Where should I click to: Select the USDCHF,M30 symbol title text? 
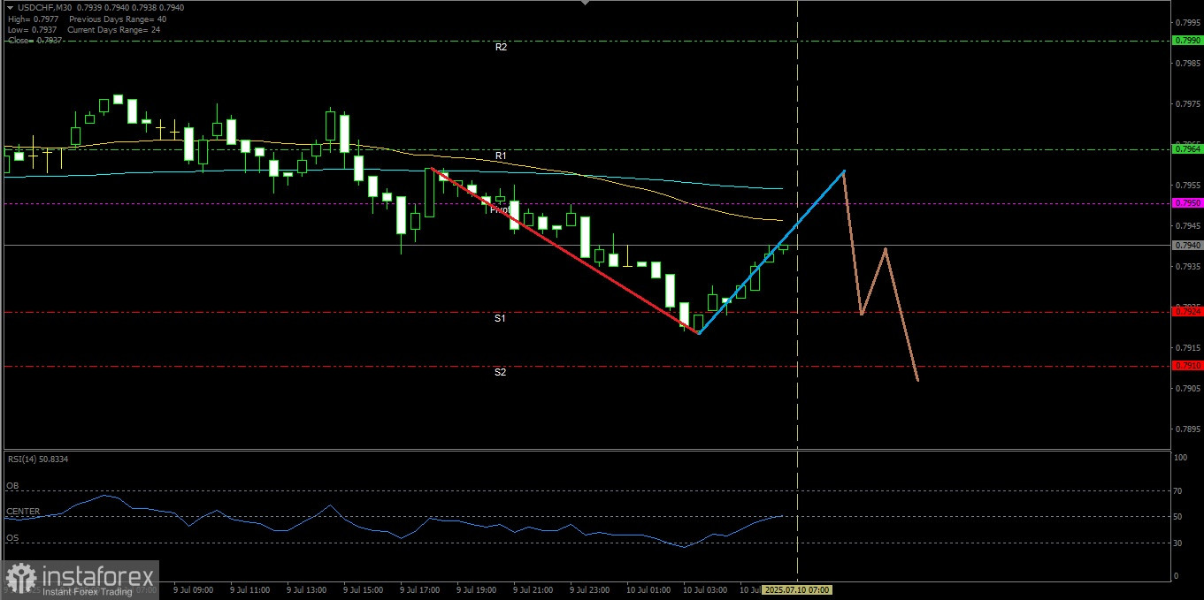coord(47,8)
